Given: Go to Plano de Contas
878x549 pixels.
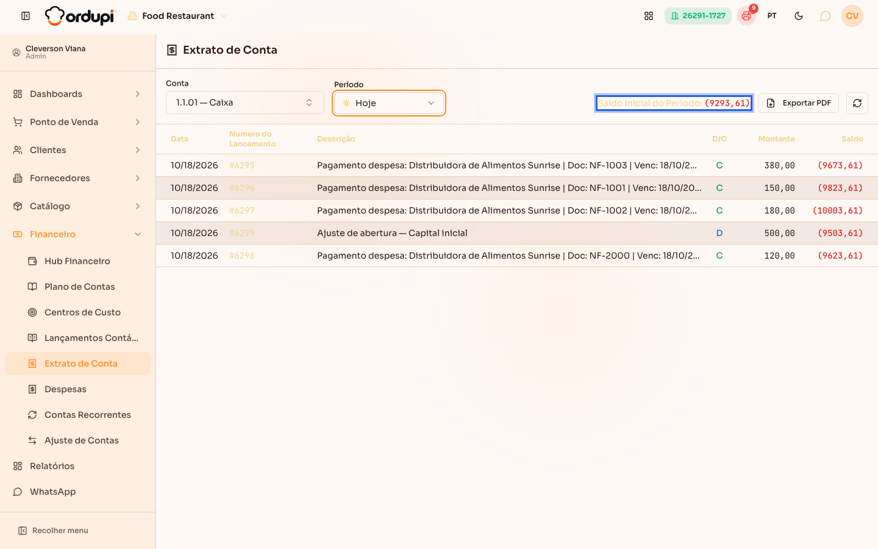Looking at the screenshot, I should tap(77, 287).
